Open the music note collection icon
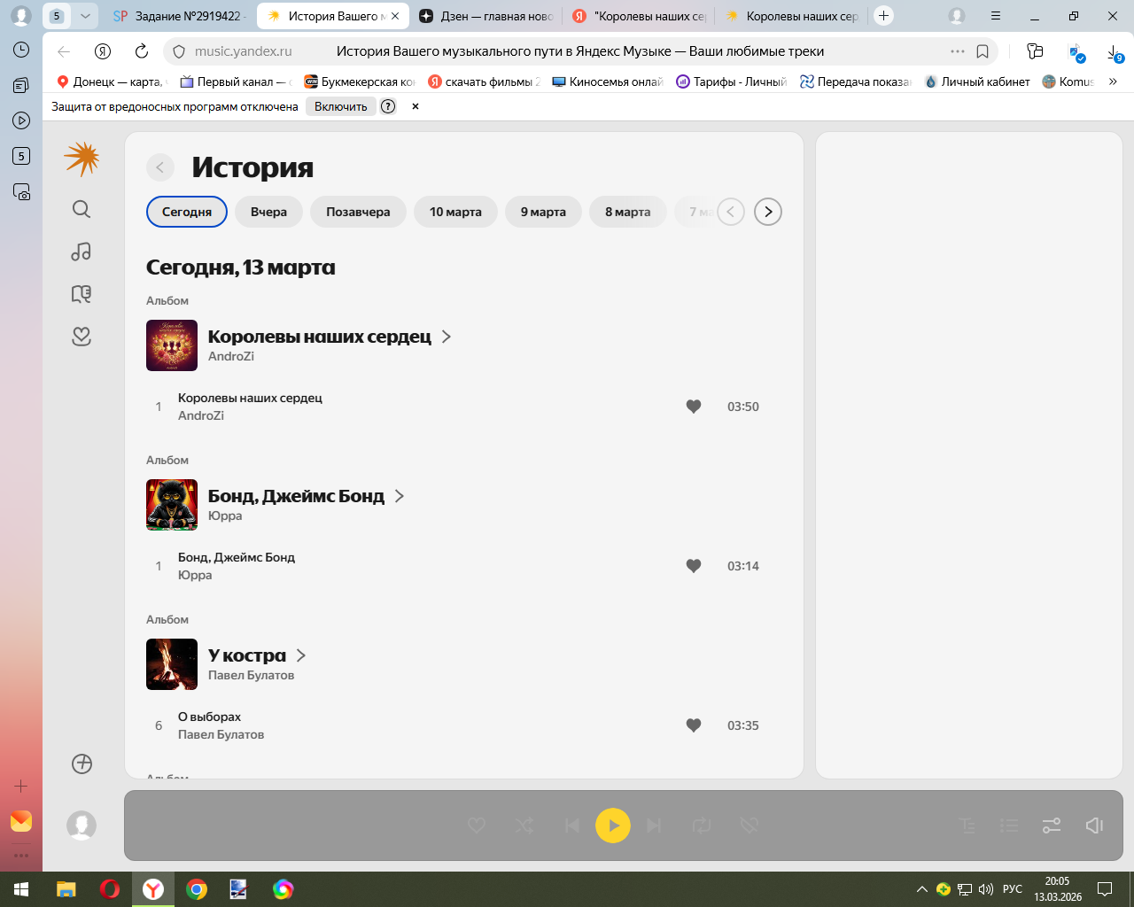The width and height of the screenshot is (1134, 907). tap(82, 252)
